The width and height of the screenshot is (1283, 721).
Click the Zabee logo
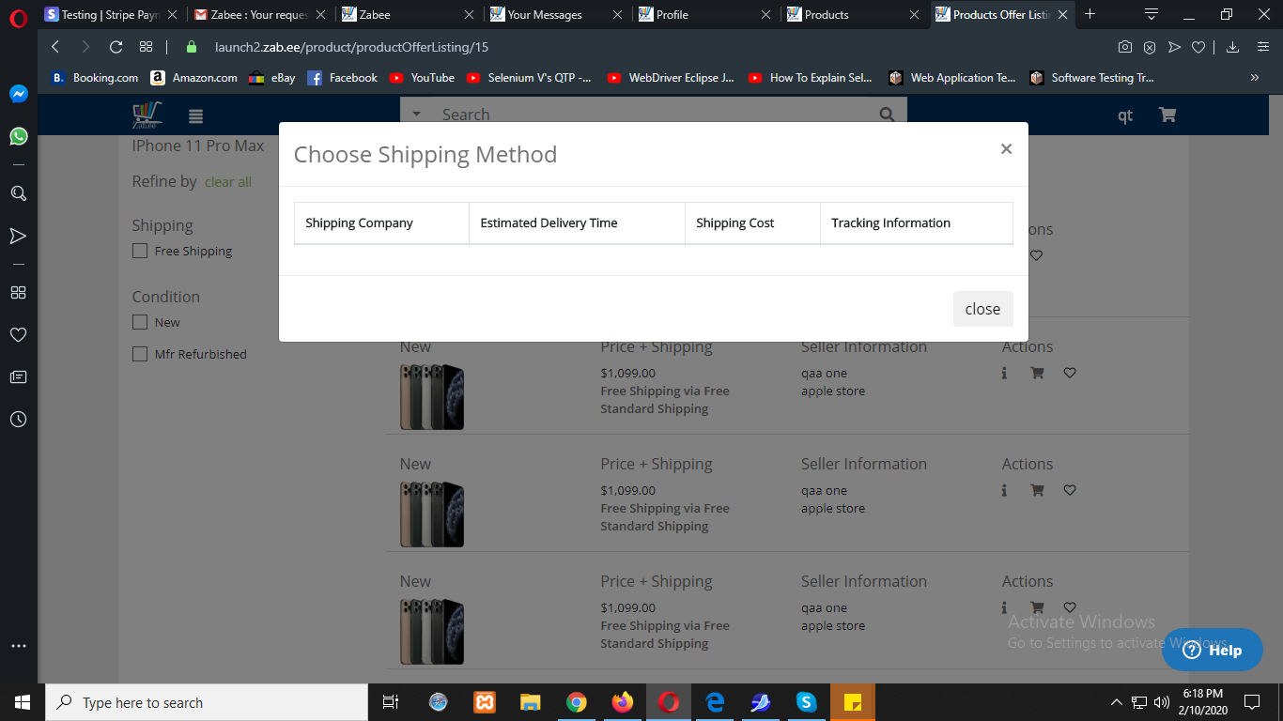point(147,115)
